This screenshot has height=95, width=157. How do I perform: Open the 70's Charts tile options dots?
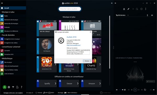click(38, 70)
